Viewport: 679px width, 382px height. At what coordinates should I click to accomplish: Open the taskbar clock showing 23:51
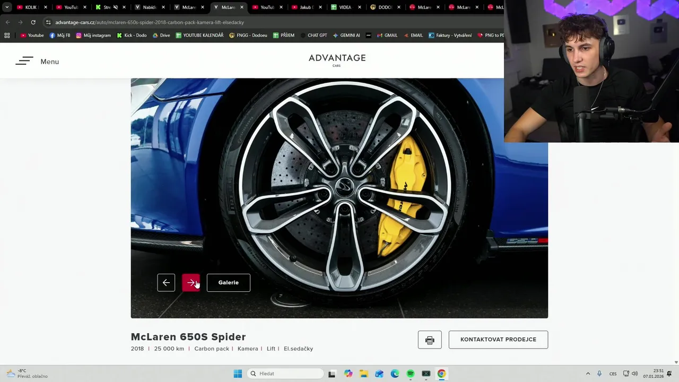[x=653, y=374]
